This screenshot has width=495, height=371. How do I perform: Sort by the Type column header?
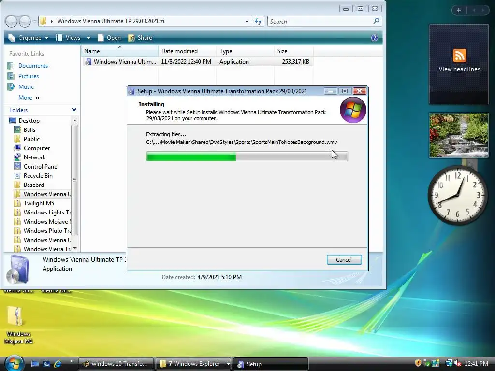click(245, 51)
